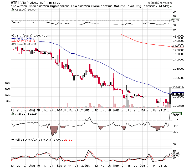This screenshot has width=184, height=168.
Task: Click the Chg +0.003600 (+94.74%) value
Action: (x=152, y=6)
